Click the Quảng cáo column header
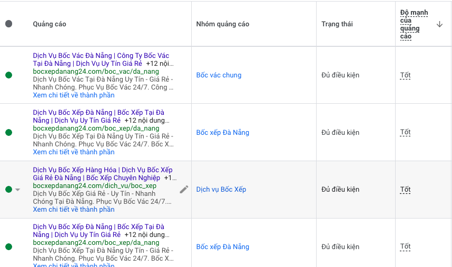Image resolution: width=452 pixels, height=267 pixels. click(x=50, y=24)
